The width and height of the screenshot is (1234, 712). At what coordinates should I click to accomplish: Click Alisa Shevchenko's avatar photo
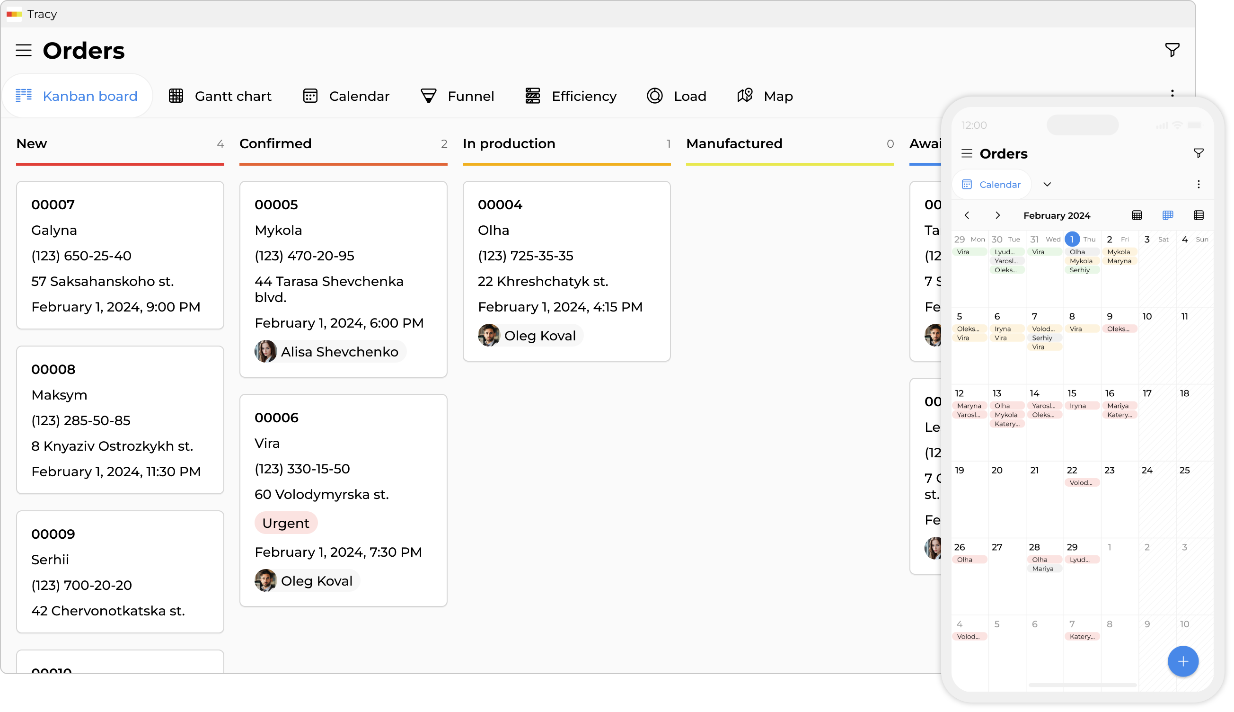pyautogui.click(x=266, y=352)
